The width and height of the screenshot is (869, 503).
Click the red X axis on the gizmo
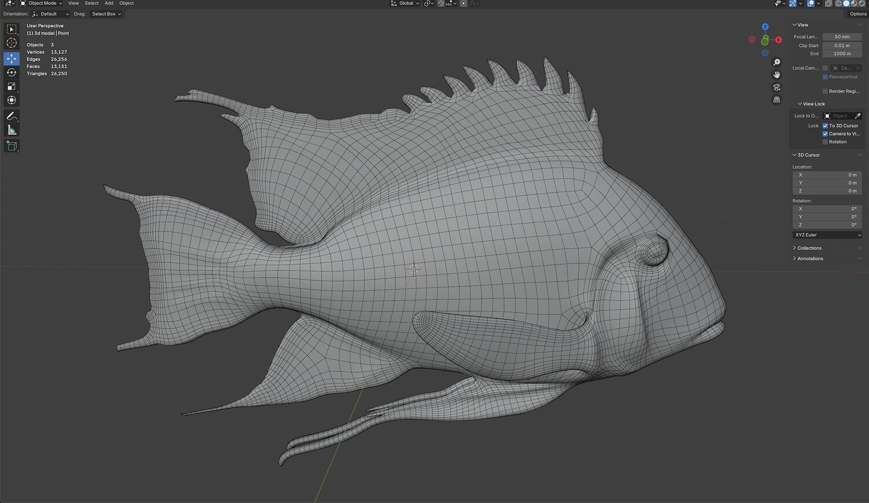tap(779, 40)
